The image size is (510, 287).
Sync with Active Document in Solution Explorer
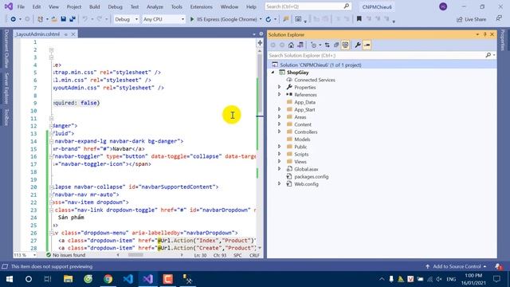click(328, 45)
